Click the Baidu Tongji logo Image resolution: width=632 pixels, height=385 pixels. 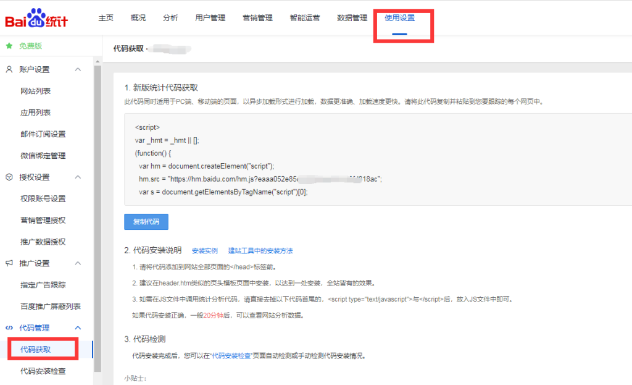tap(37, 19)
